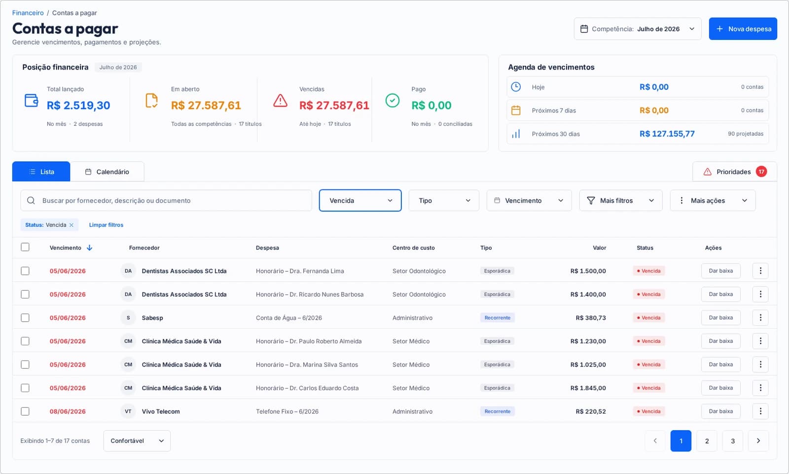This screenshot has height=474, width=789.
Task: Click the sort arrow next to Vencimento header
Action: pyautogui.click(x=89, y=248)
